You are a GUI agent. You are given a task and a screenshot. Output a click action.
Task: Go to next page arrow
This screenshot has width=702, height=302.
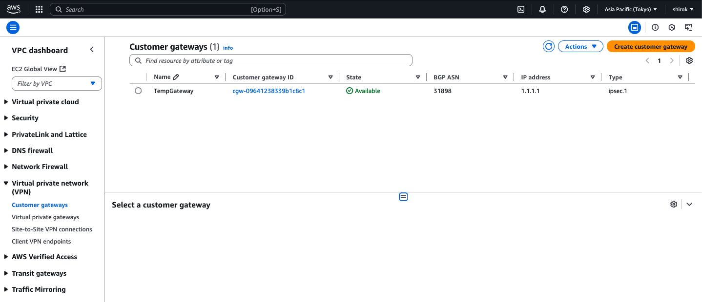coord(672,60)
